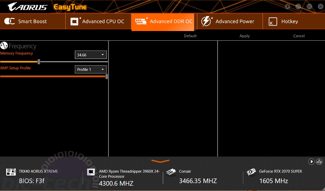Image resolution: width=325 pixels, height=191 pixels.
Task: Click the Smart Boost OC icon
Action: point(9,21)
